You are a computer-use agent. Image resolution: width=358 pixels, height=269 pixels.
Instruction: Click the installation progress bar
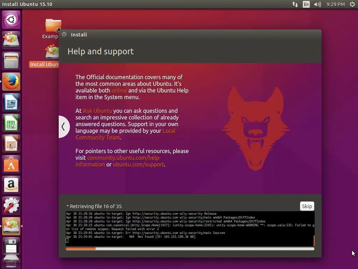[190, 249]
